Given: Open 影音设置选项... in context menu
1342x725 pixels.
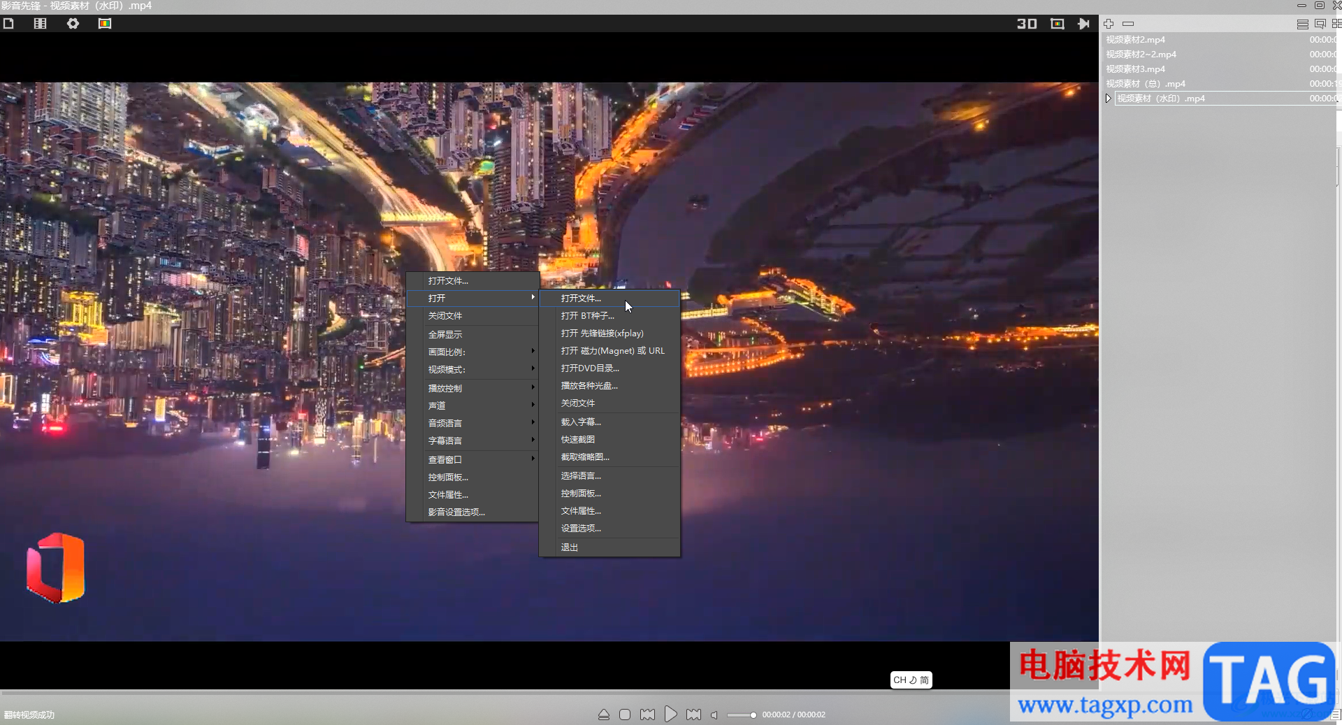Looking at the screenshot, I should coord(472,512).
